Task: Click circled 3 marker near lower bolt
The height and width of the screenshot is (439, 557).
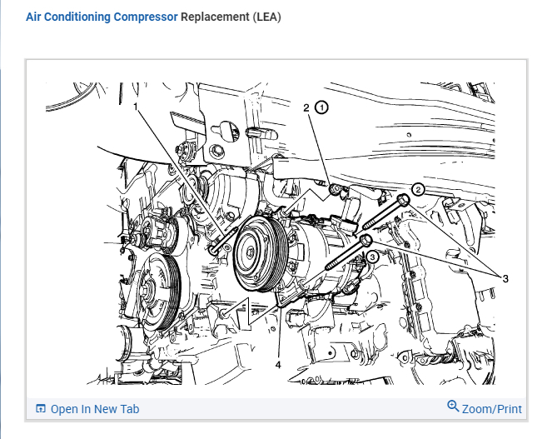Action: (372, 257)
